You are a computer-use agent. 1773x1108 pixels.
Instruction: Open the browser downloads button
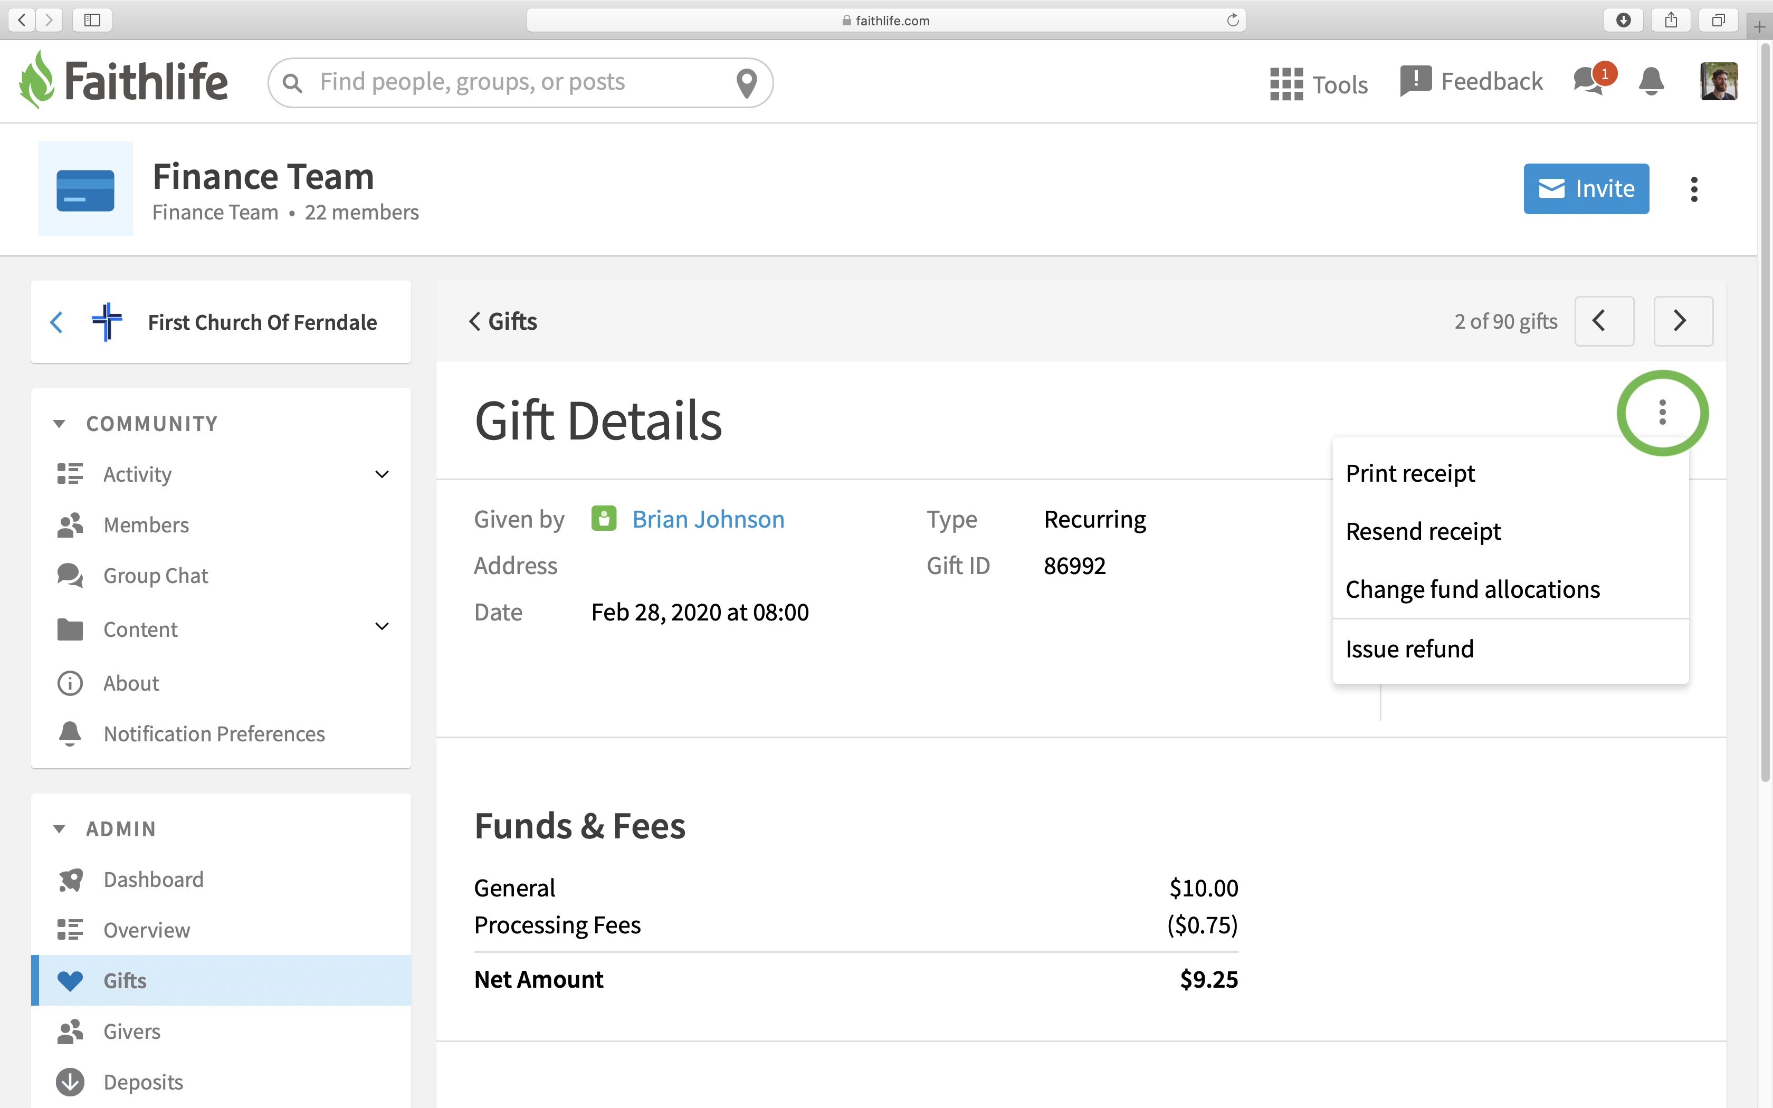pyautogui.click(x=1623, y=20)
